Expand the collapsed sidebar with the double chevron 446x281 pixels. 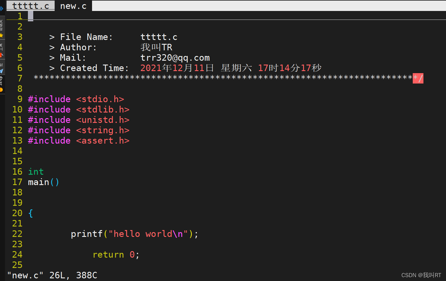[2, 8]
